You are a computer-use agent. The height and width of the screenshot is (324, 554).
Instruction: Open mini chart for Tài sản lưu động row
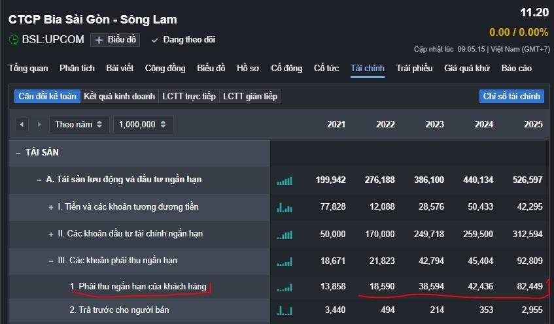pyautogui.click(x=285, y=180)
